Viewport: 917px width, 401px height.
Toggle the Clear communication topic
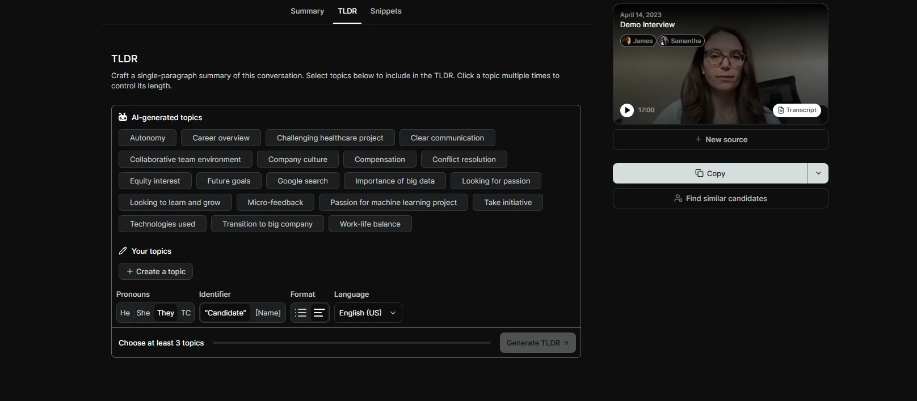(447, 138)
